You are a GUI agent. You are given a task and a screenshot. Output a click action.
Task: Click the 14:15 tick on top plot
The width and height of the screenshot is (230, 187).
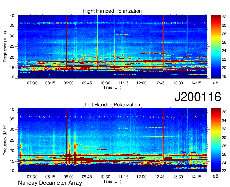(x=196, y=83)
